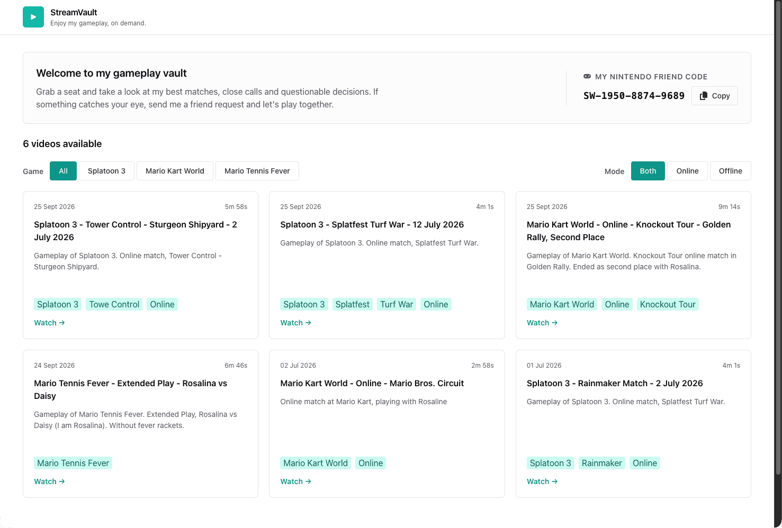Image resolution: width=782 pixels, height=528 pixels.
Task: Click Mario Kart World tag on Golden Rally card
Action: [x=562, y=304]
